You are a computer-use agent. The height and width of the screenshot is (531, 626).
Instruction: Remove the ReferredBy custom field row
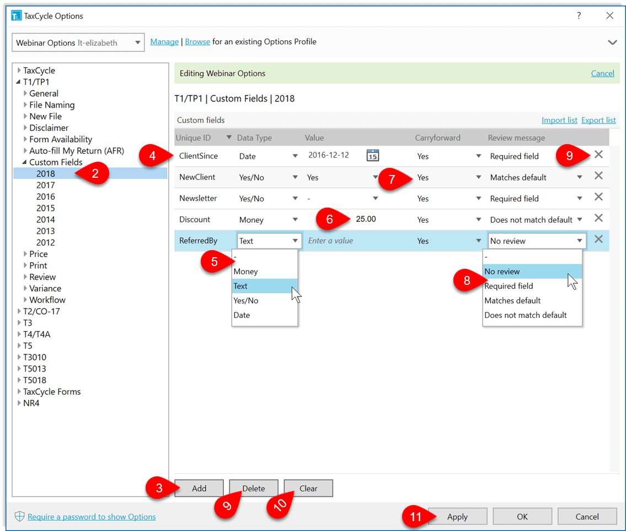click(598, 240)
